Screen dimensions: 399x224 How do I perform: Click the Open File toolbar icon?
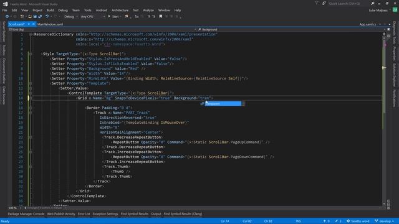(30, 17)
